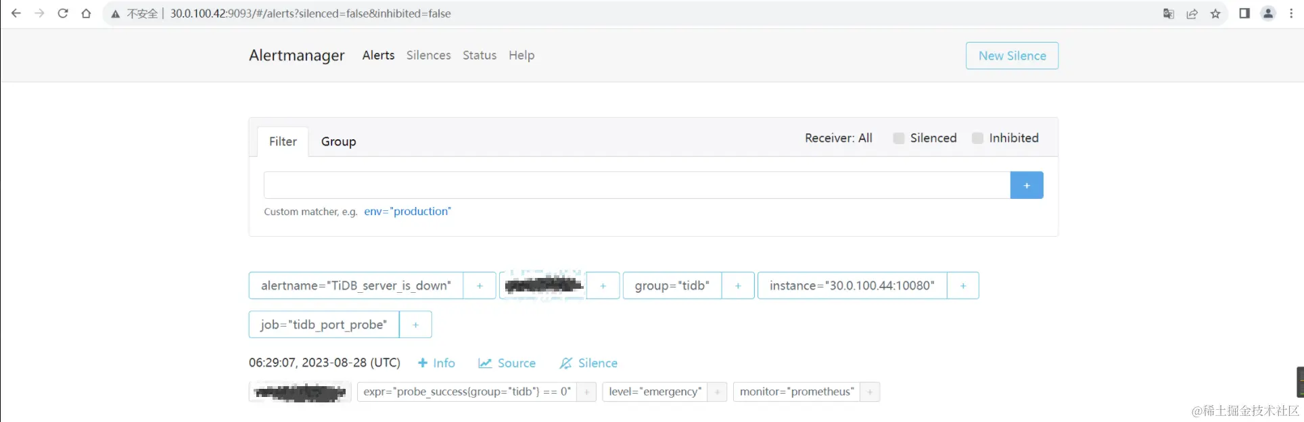Open the Help page
Image resolution: width=1304 pixels, height=422 pixels.
pyautogui.click(x=521, y=55)
